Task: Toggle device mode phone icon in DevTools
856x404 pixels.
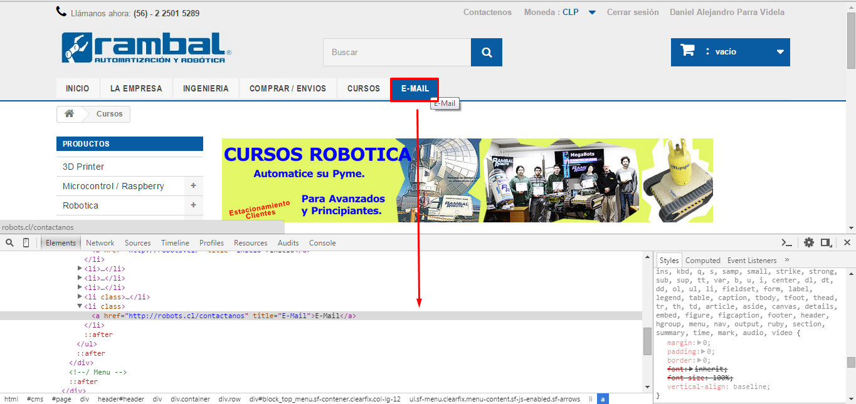Action: pyautogui.click(x=26, y=242)
